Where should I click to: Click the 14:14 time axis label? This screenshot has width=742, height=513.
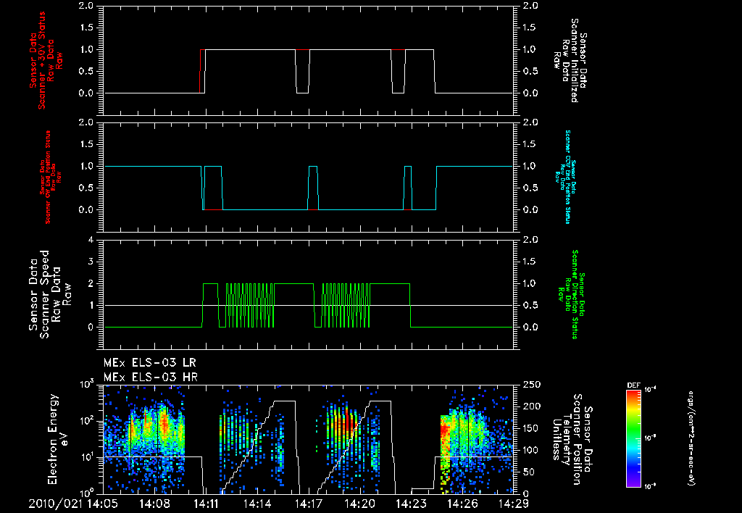click(257, 504)
